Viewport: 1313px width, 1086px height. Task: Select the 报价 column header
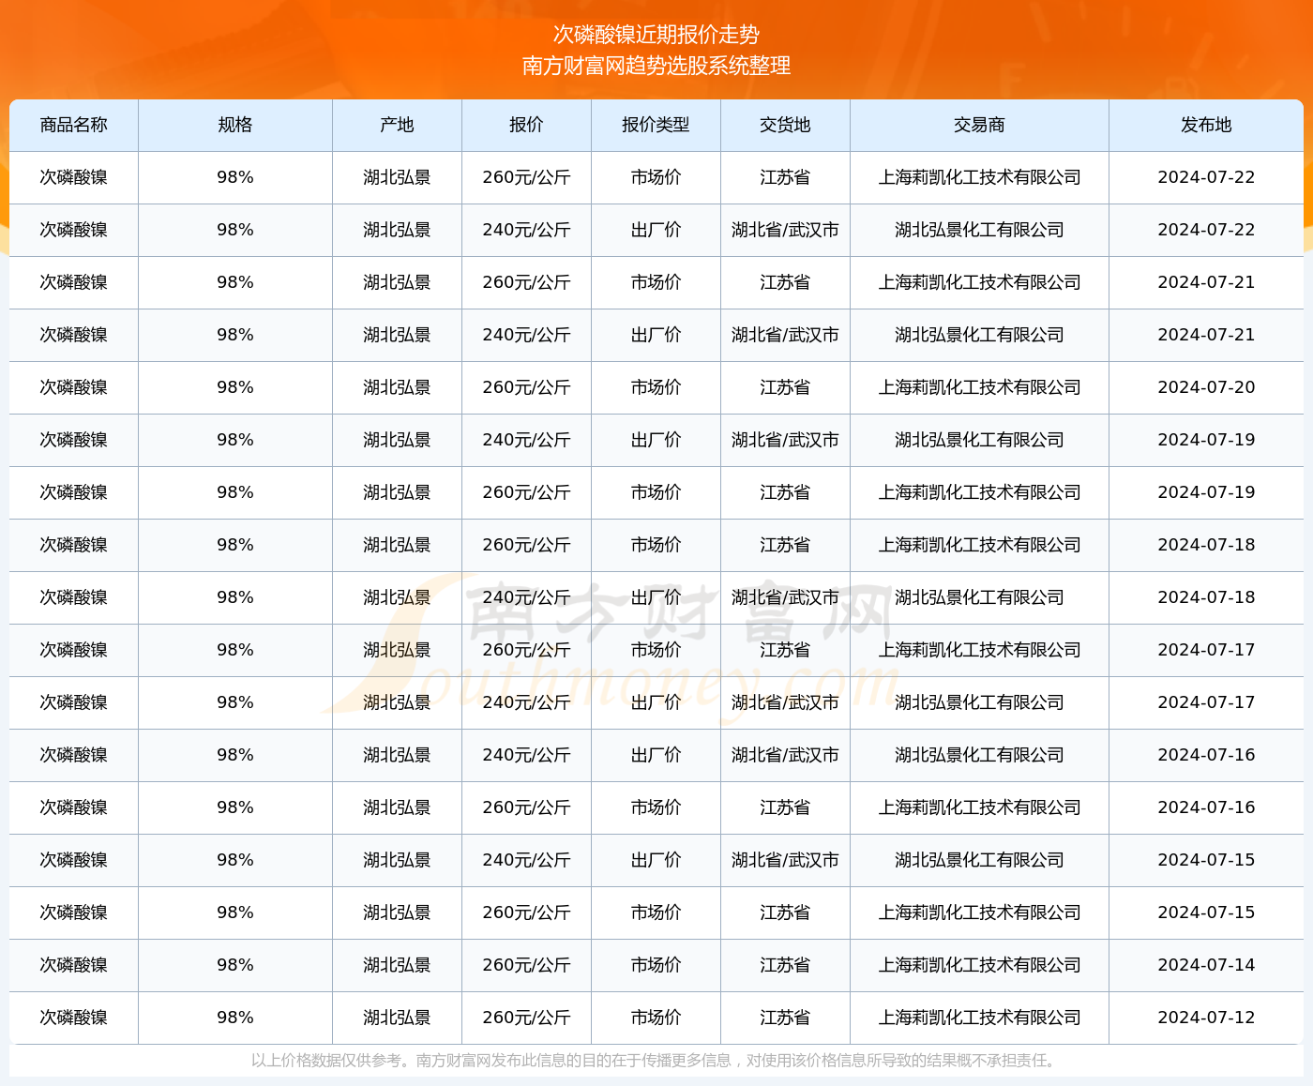[x=526, y=125]
